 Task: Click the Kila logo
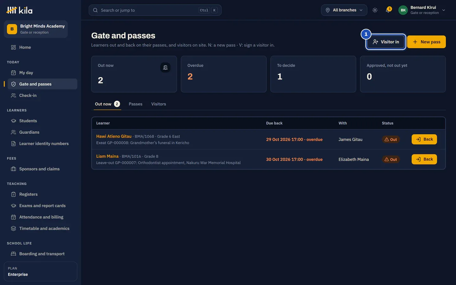coord(19,10)
